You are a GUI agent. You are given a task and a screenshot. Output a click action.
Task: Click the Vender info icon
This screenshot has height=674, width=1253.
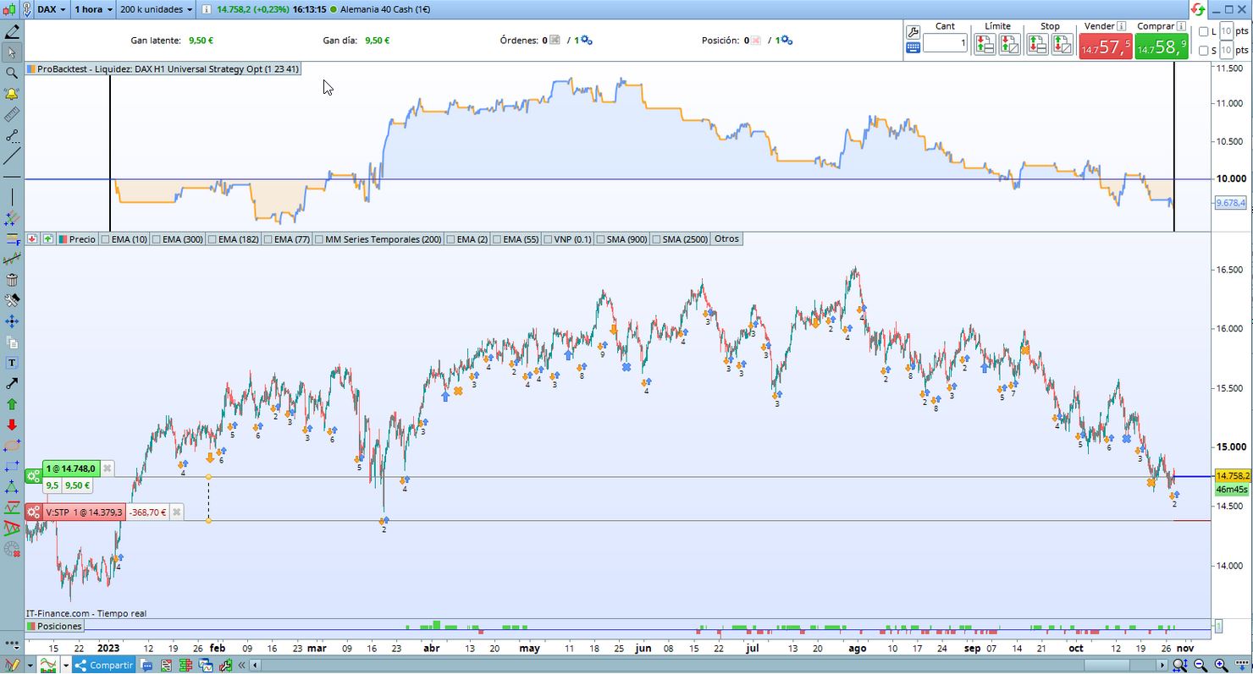point(1122,26)
